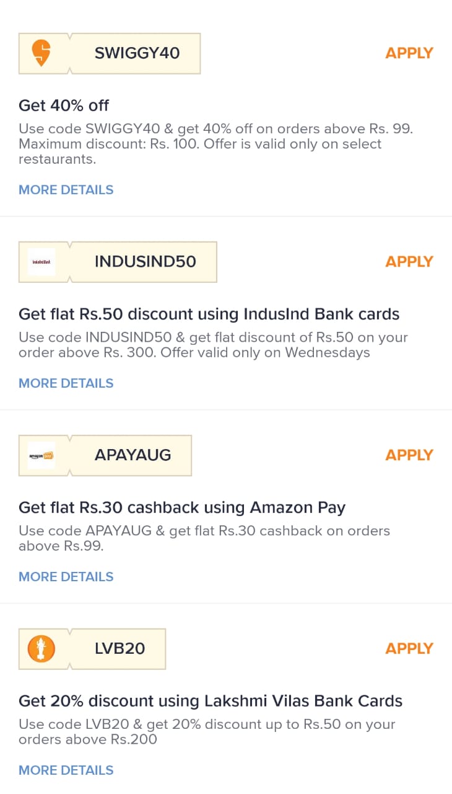Open More Details for SWIGGY40 offer

[x=66, y=190]
